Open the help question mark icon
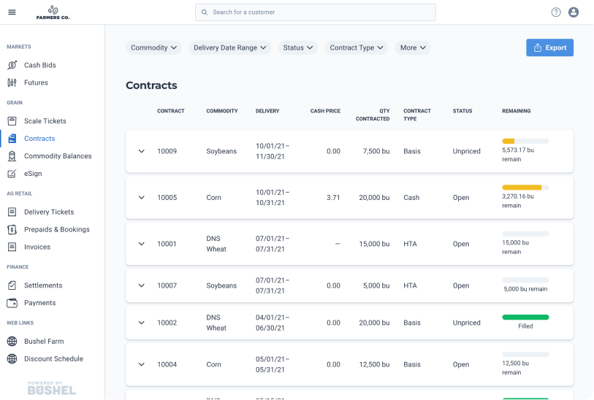Image resolution: width=594 pixels, height=400 pixels. tap(556, 12)
